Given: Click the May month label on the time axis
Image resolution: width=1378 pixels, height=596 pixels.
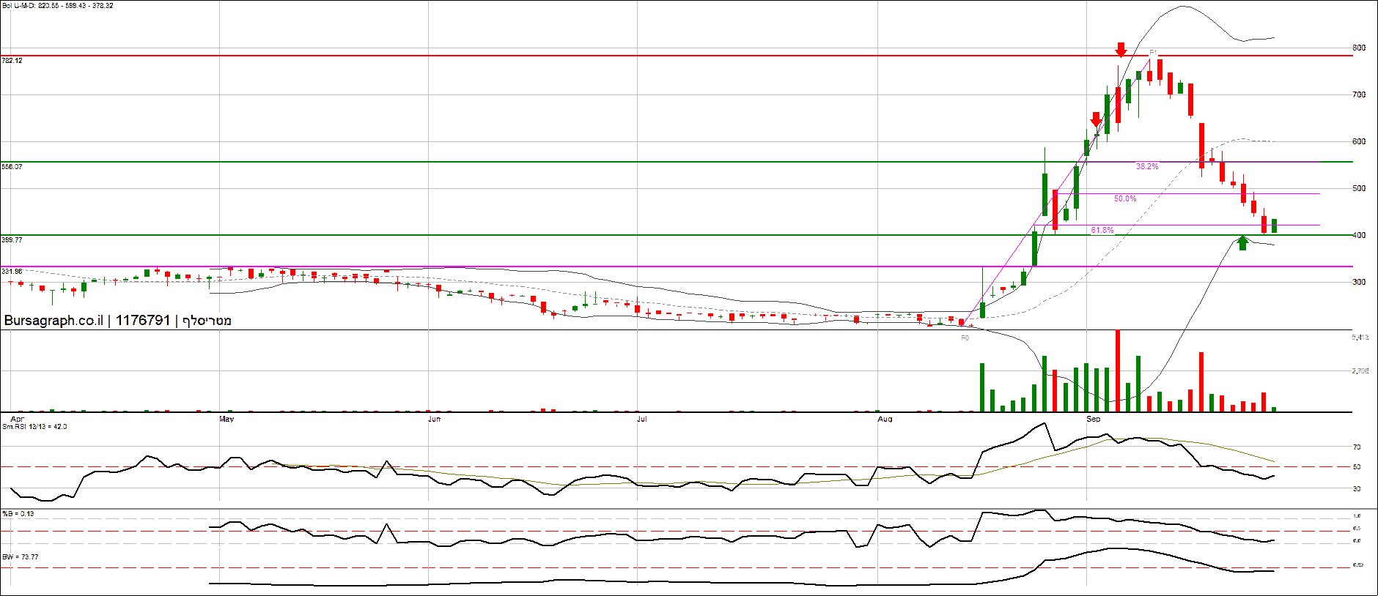Looking at the screenshot, I should coord(226,420).
